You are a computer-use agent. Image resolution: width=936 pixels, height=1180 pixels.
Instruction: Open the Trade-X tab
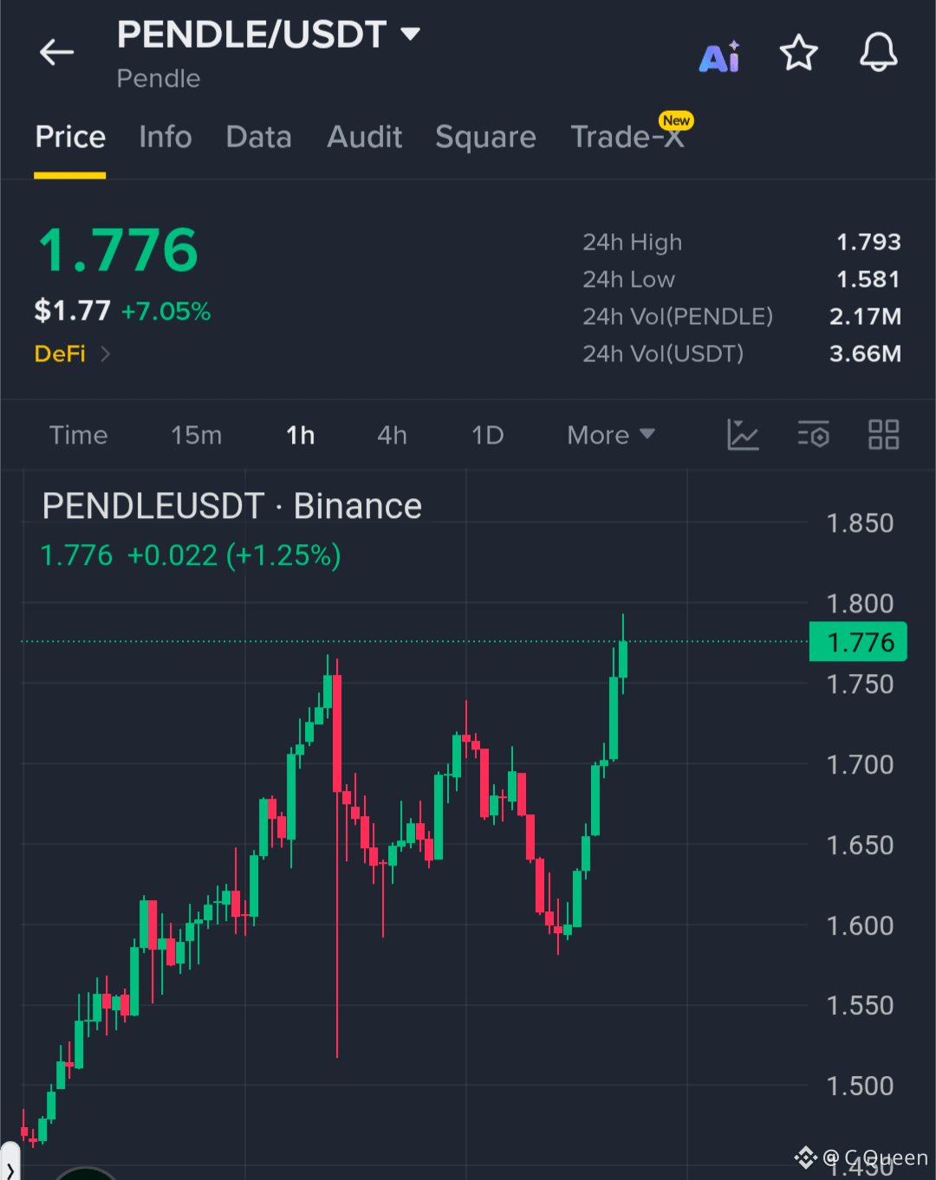628,137
